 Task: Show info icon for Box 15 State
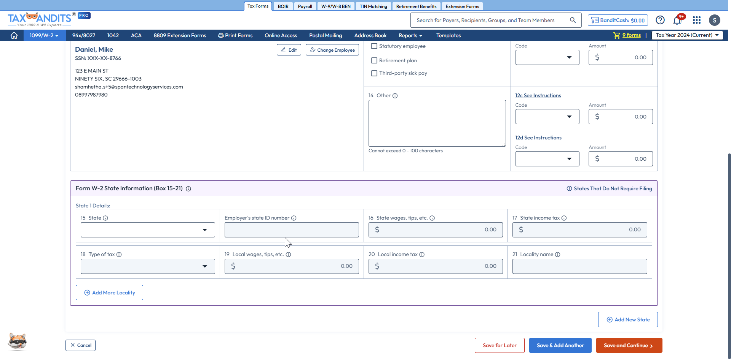click(105, 218)
